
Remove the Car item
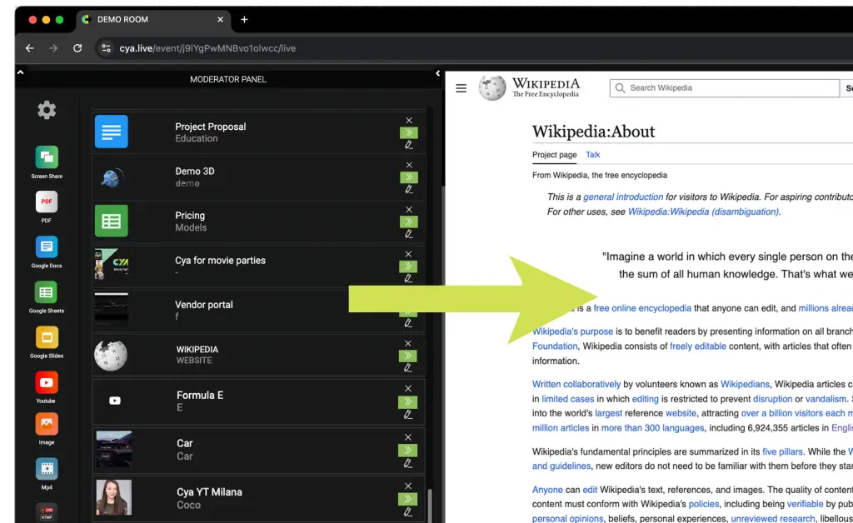[x=408, y=437]
